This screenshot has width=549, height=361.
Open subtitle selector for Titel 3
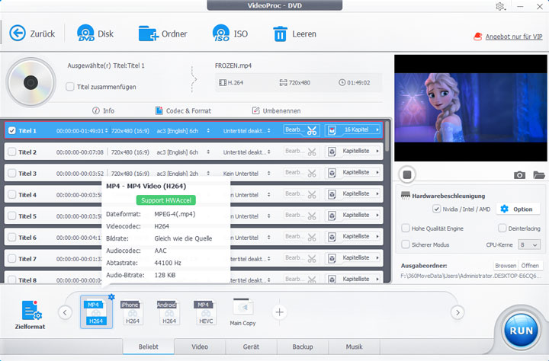(x=269, y=173)
